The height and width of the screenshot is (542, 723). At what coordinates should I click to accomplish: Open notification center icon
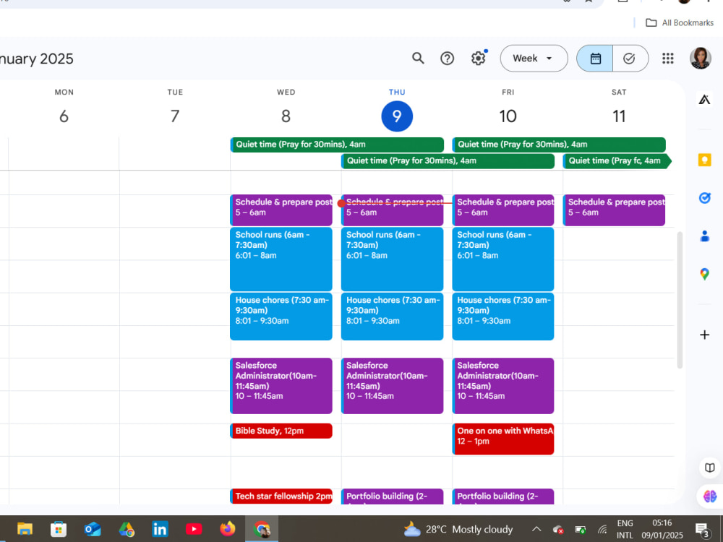tap(702, 530)
